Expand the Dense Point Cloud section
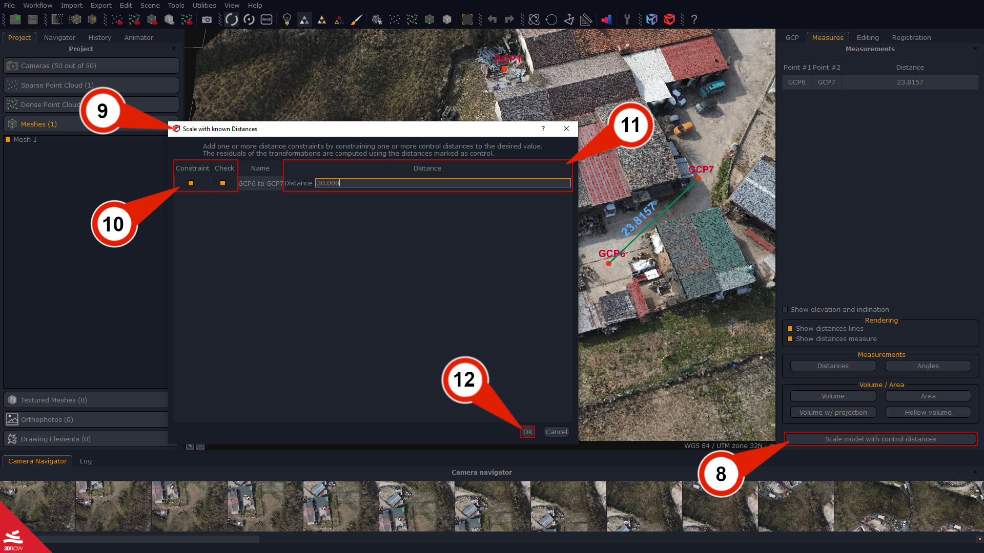This screenshot has width=984, height=553. 91,104
